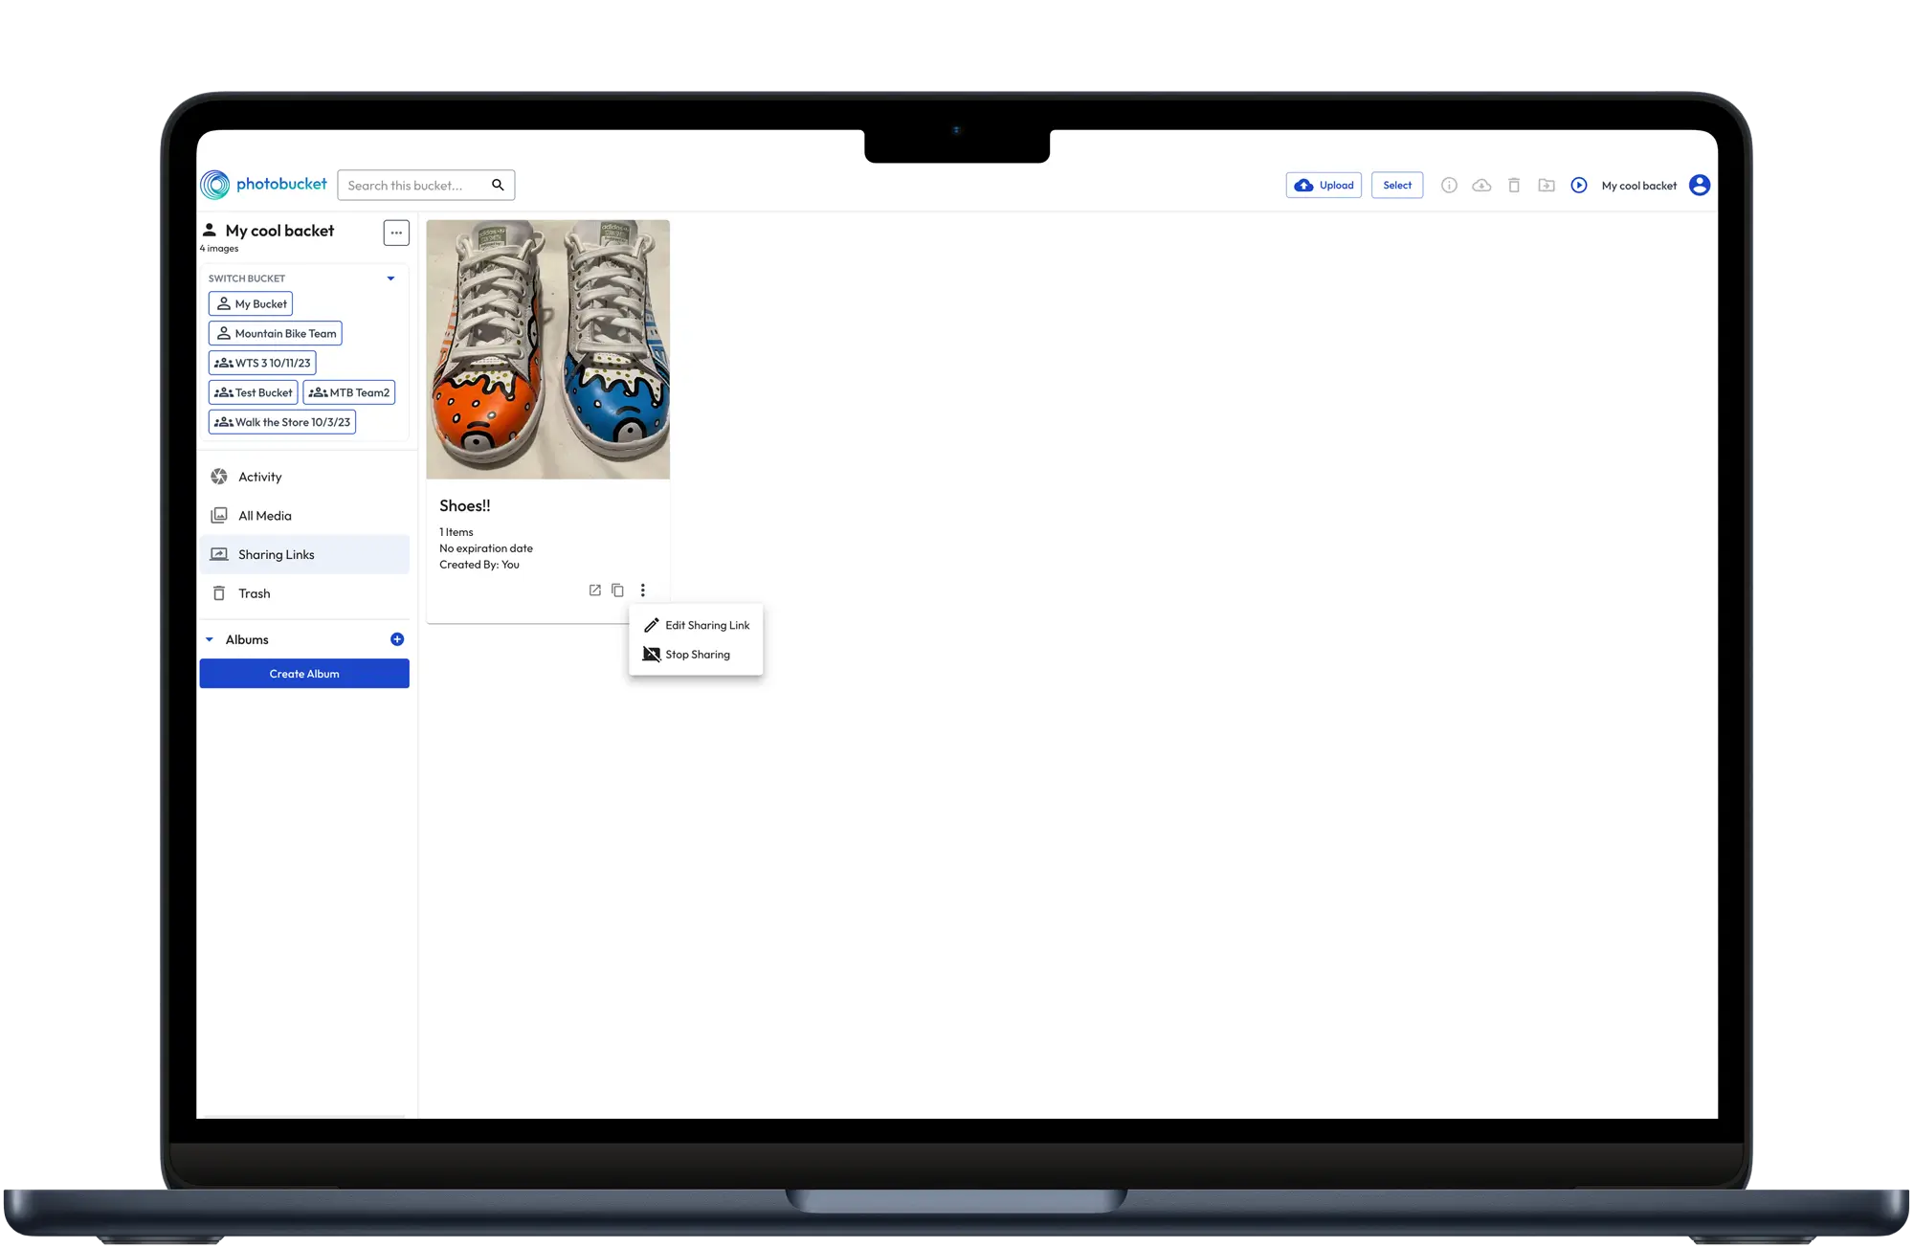The width and height of the screenshot is (1914, 1248).
Task: Focus the Search this bucket field
Action: coord(426,185)
